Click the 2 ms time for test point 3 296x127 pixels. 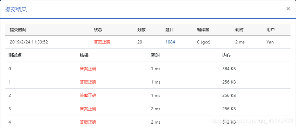point(156,109)
